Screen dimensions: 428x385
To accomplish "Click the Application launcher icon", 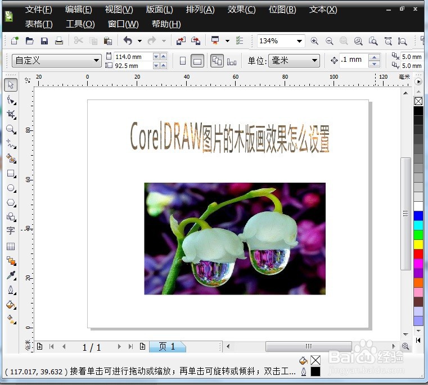I will pyautogui.click(x=215, y=40).
